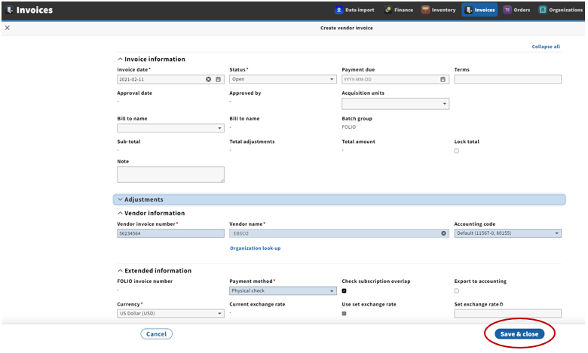This screenshot has width=588, height=353.
Task: Clear the EBSCO vendor name
Action: coord(443,233)
